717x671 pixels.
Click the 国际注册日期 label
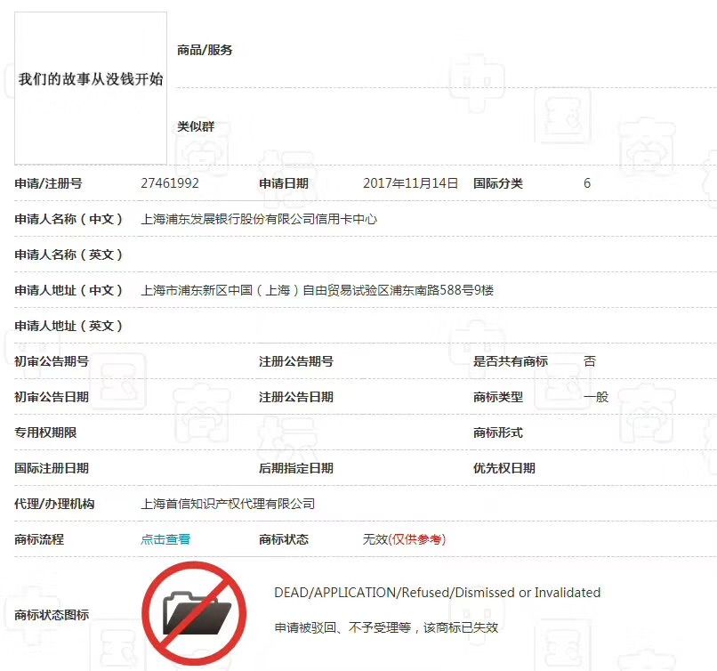coord(52,468)
